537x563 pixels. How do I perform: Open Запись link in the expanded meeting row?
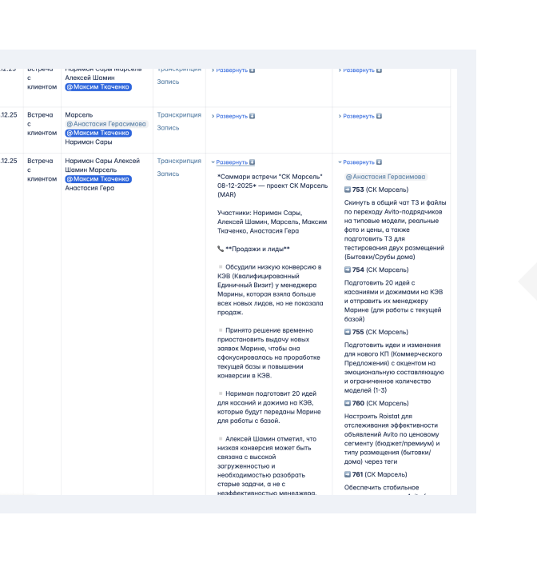coord(168,174)
